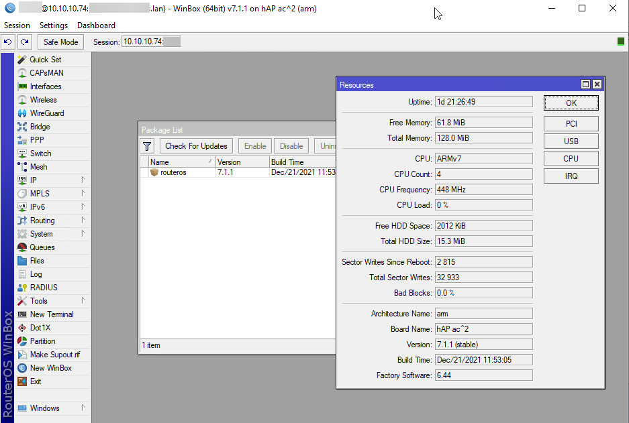Maximize the Resources window
The height and width of the screenshot is (423, 629).
pyautogui.click(x=585, y=84)
